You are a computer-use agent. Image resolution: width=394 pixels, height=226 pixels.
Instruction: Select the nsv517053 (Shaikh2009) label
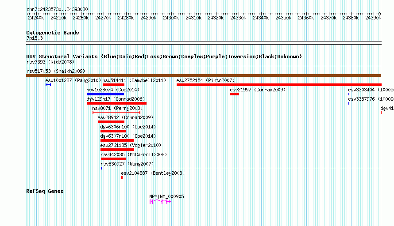56,71
